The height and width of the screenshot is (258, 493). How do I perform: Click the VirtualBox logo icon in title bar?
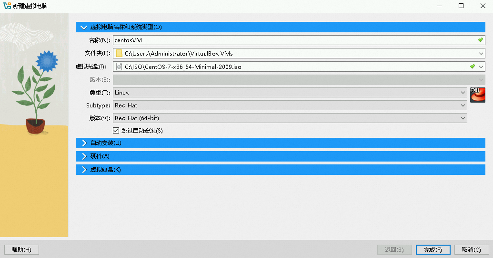click(7, 6)
